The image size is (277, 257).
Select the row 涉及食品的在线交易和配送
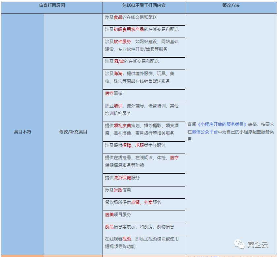pyautogui.click(x=144, y=19)
